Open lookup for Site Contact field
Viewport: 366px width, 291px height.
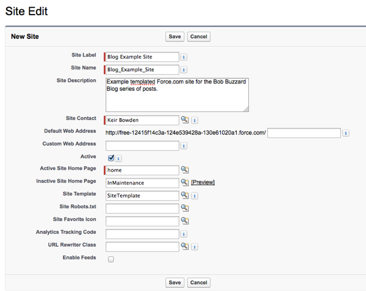click(x=185, y=121)
